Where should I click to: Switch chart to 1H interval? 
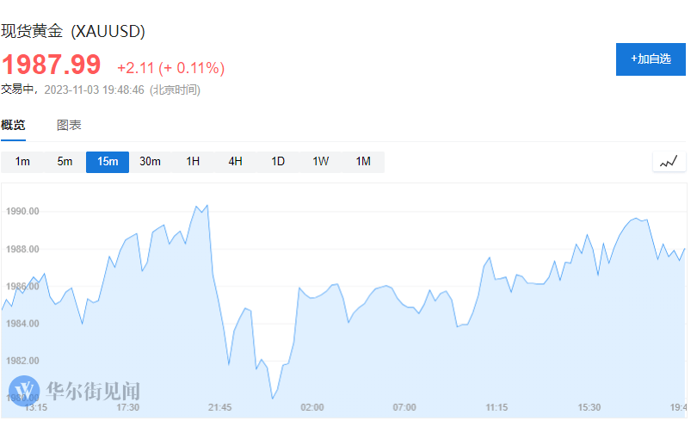point(193,162)
